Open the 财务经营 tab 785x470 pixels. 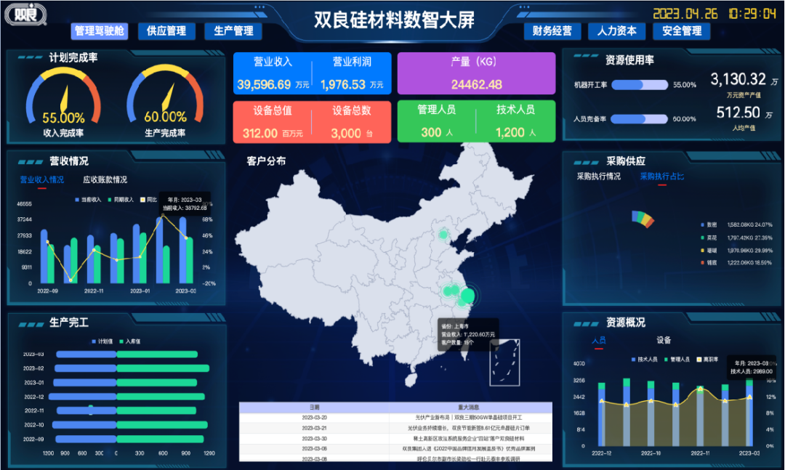(552, 31)
